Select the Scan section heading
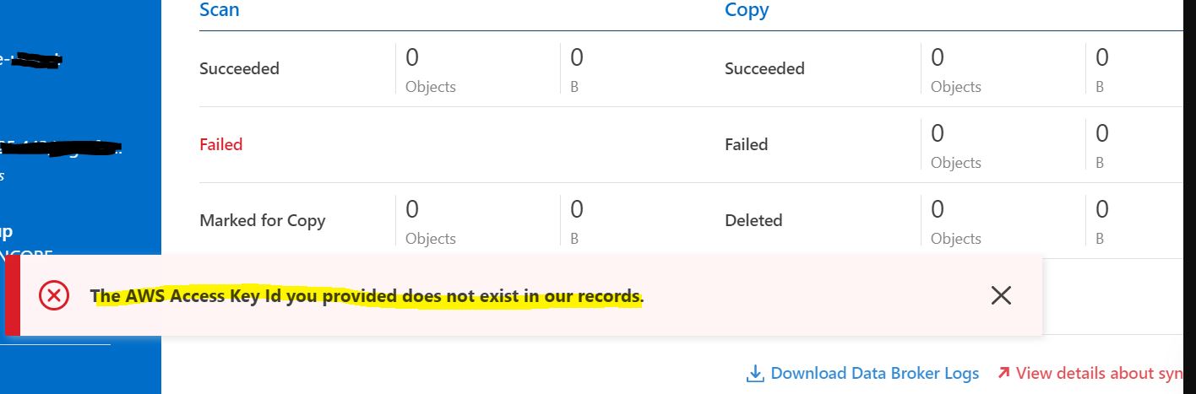 219,10
